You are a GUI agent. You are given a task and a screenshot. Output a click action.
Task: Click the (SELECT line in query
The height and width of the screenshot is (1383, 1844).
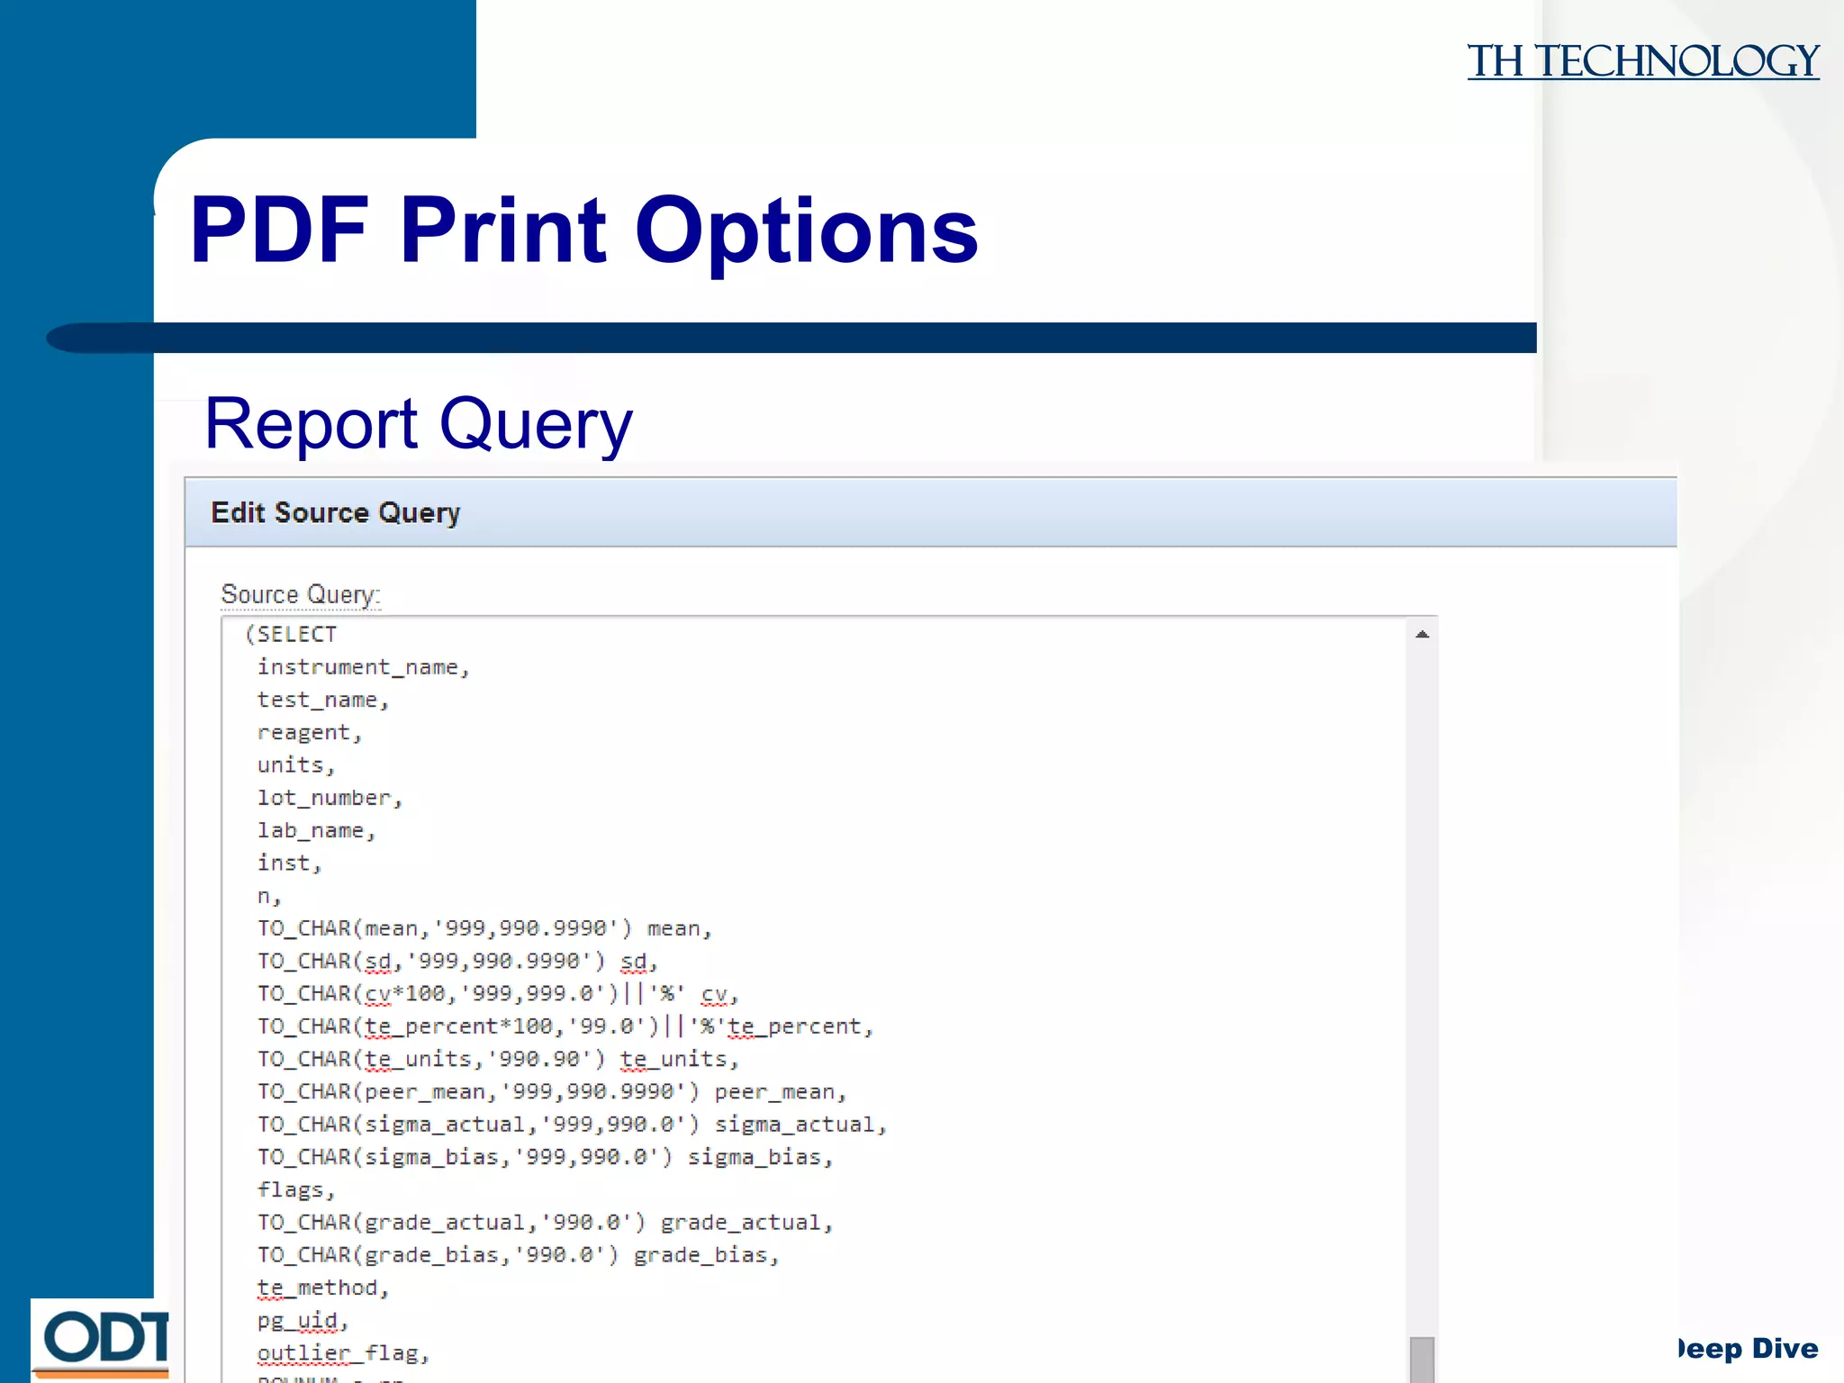[290, 635]
